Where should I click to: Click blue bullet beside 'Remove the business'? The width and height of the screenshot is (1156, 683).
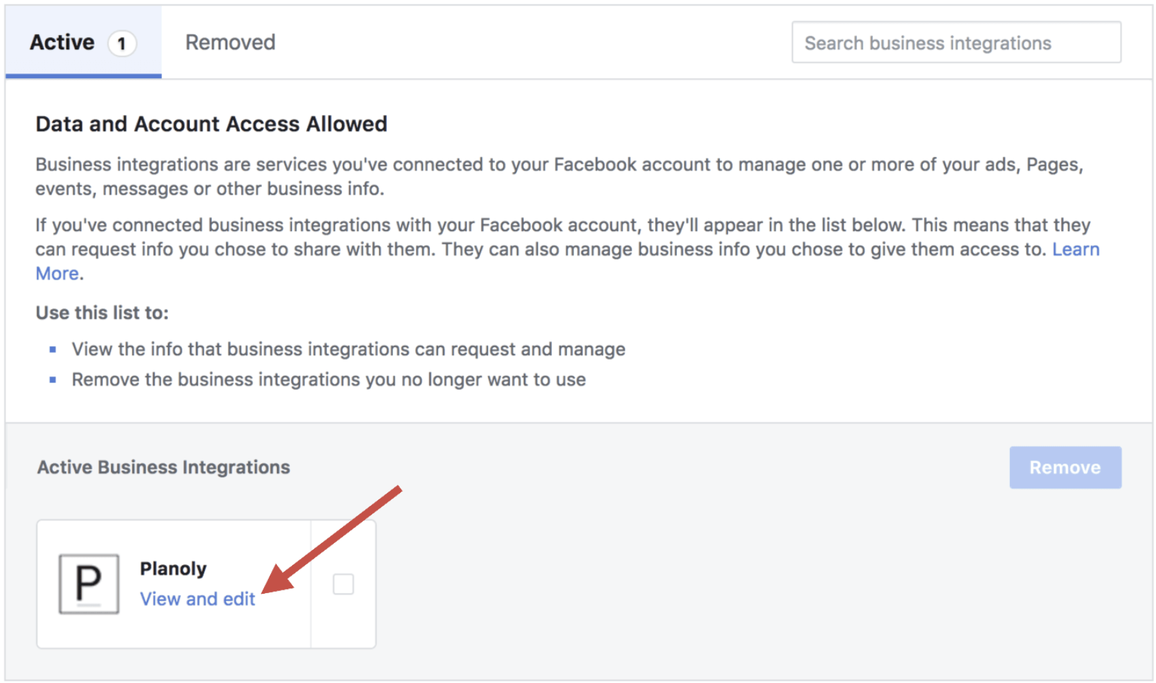(53, 380)
